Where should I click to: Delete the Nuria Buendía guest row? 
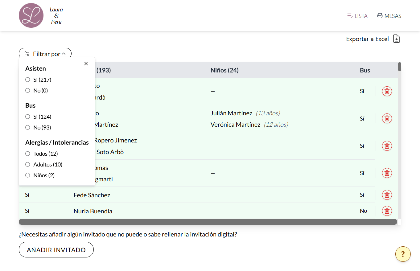click(387, 211)
